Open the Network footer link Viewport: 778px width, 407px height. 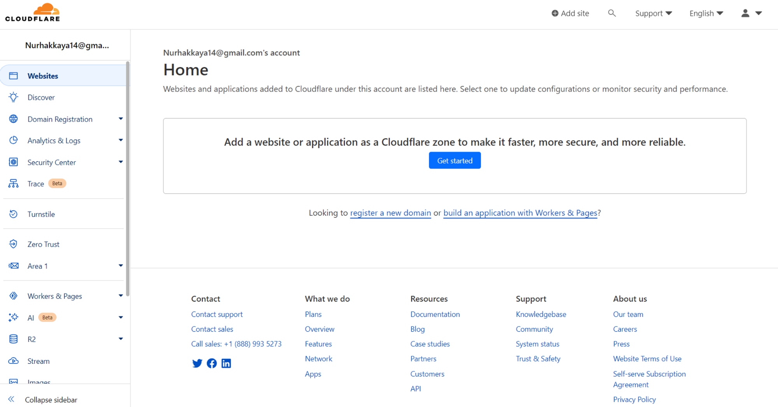tap(318, 358)
